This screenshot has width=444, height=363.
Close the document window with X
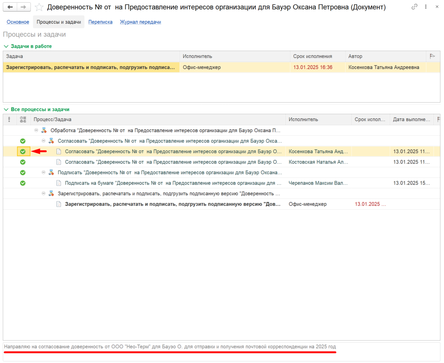(x=437, y=7)
